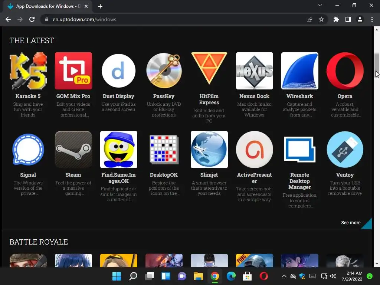Open the Wireshark title link
This screenshot has width=380, height=285.
point(300,96)
